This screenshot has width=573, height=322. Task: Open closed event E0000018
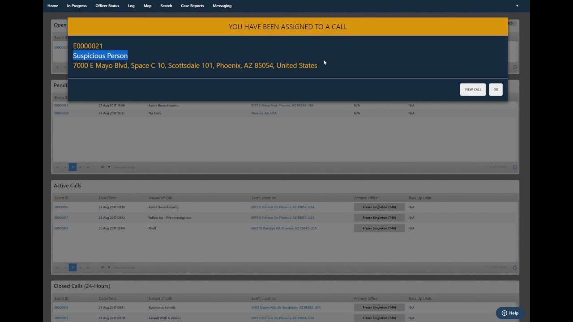point(61,308)
